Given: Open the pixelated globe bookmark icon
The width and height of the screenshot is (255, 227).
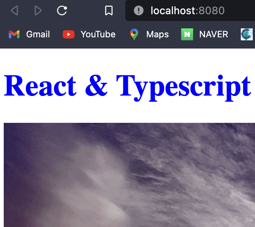Looking at the screenshot, I should [247, 34].
